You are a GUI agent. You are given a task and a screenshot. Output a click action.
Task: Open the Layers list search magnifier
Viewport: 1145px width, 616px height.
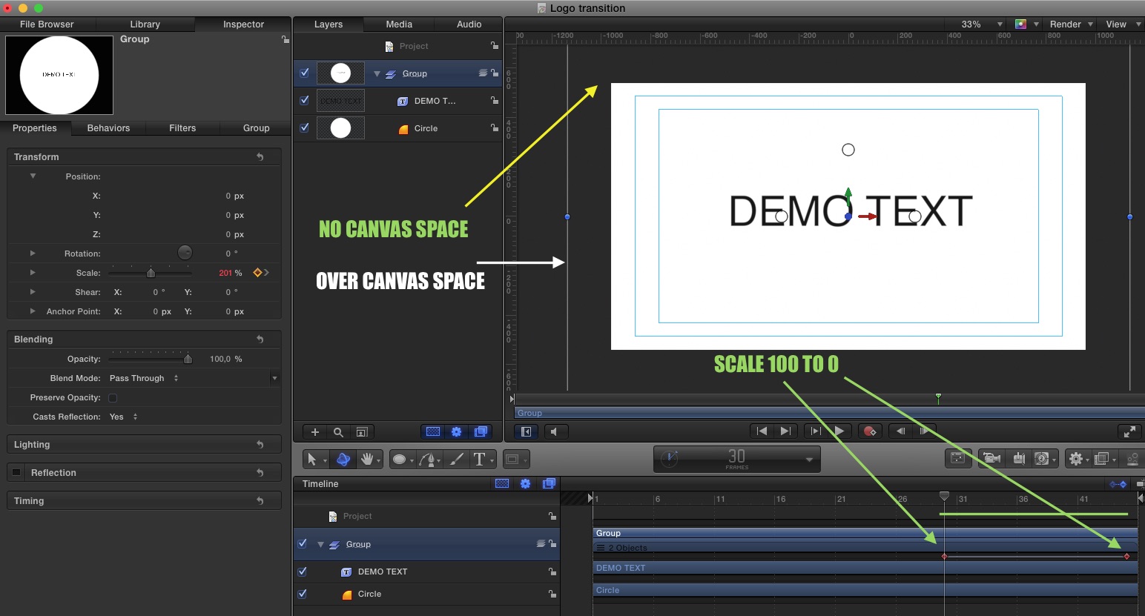pyautogui.click(x=338, y=432)
